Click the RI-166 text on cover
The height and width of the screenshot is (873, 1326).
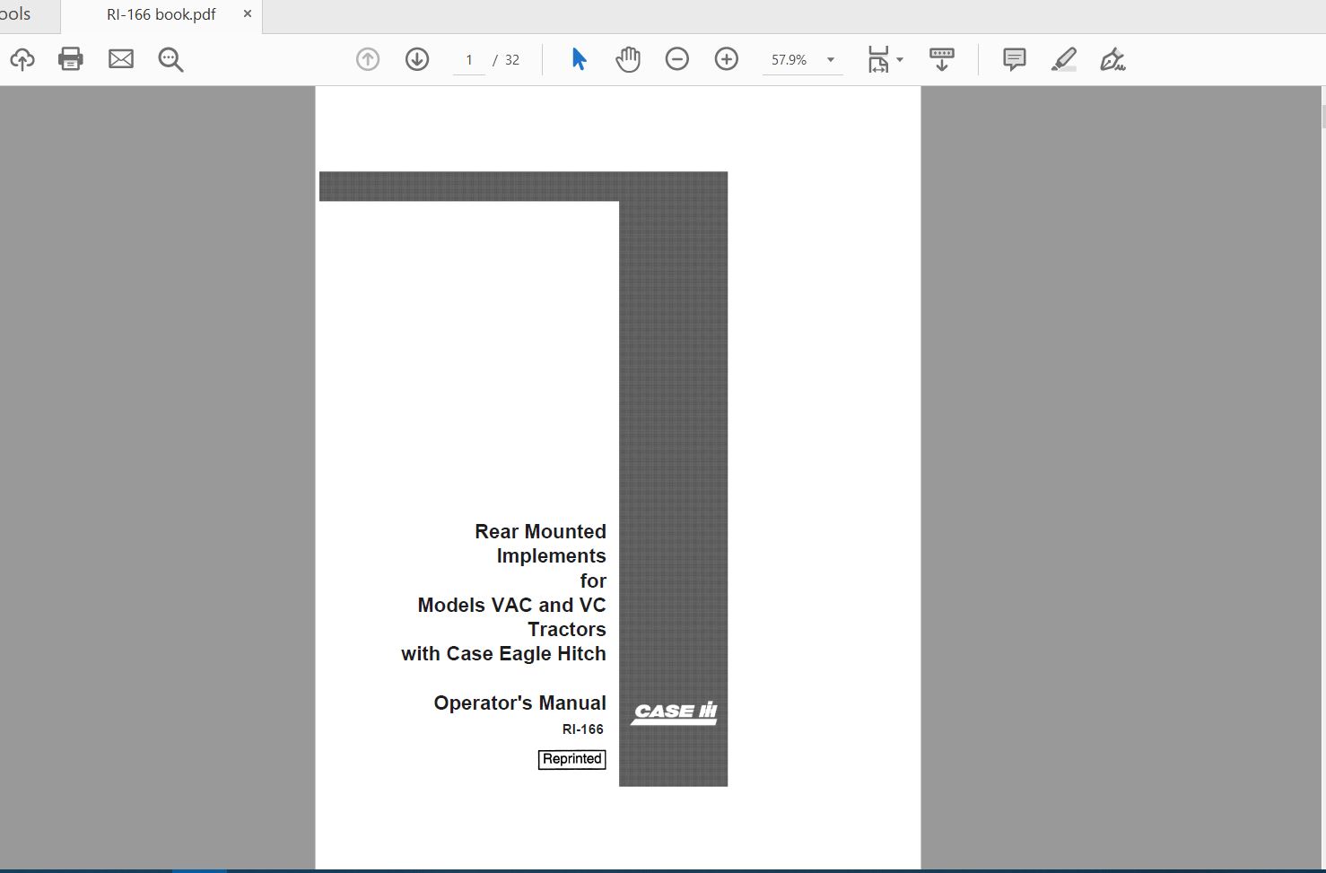583,729
